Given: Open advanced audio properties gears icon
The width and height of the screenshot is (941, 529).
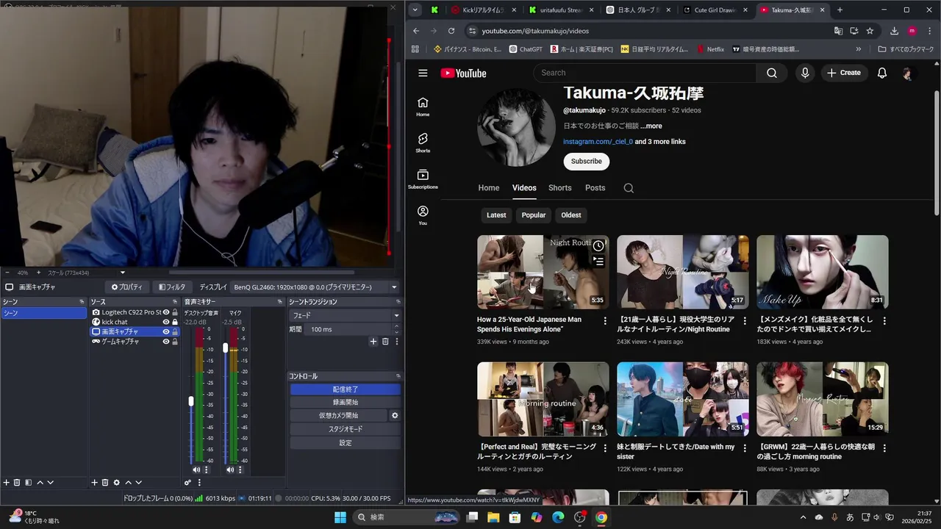Looking at the screenshot, I should coord(187,483).
